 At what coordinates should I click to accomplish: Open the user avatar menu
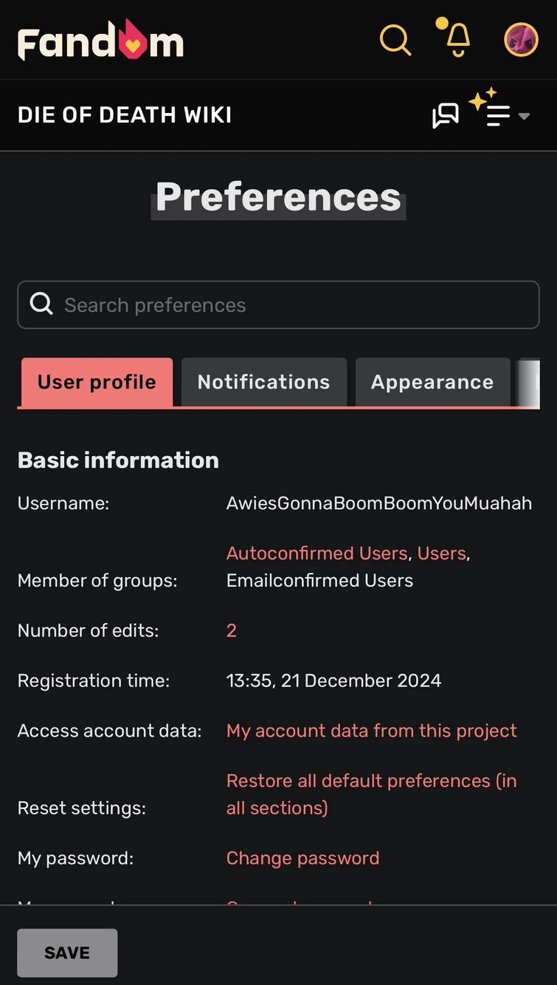click(521, 39)
